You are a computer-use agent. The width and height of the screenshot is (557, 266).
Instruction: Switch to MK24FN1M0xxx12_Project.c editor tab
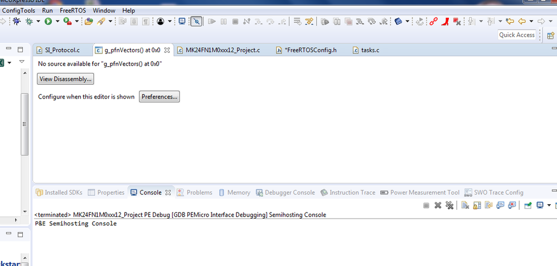219,50
